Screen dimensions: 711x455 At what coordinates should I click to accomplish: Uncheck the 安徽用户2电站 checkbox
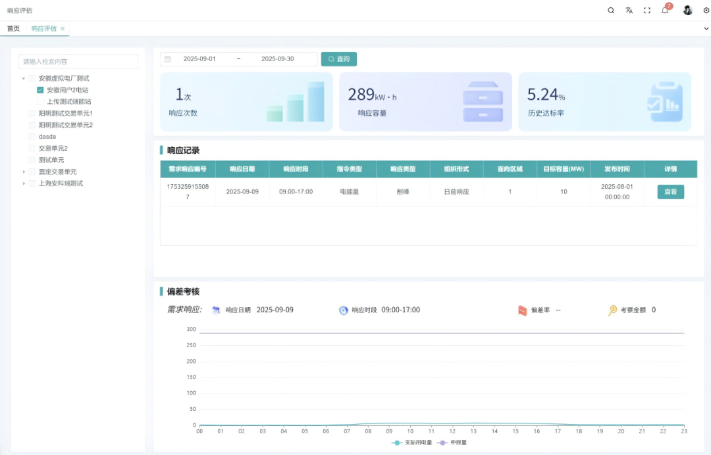click(40, 90)
